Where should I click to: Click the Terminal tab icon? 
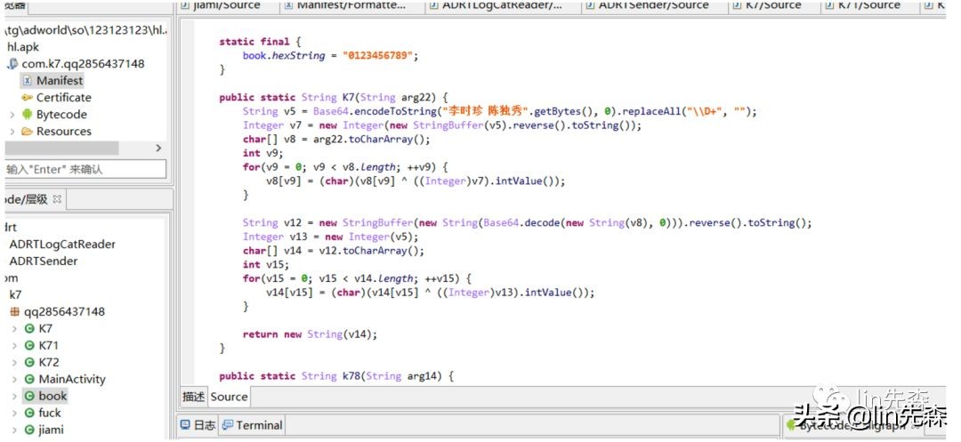(228, 425)
